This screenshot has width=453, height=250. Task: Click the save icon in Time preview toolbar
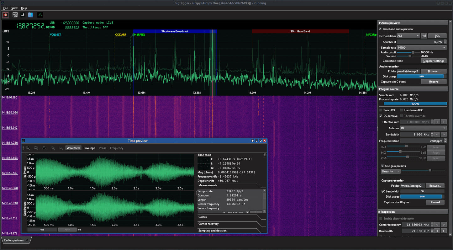click(x=29, y=148)
